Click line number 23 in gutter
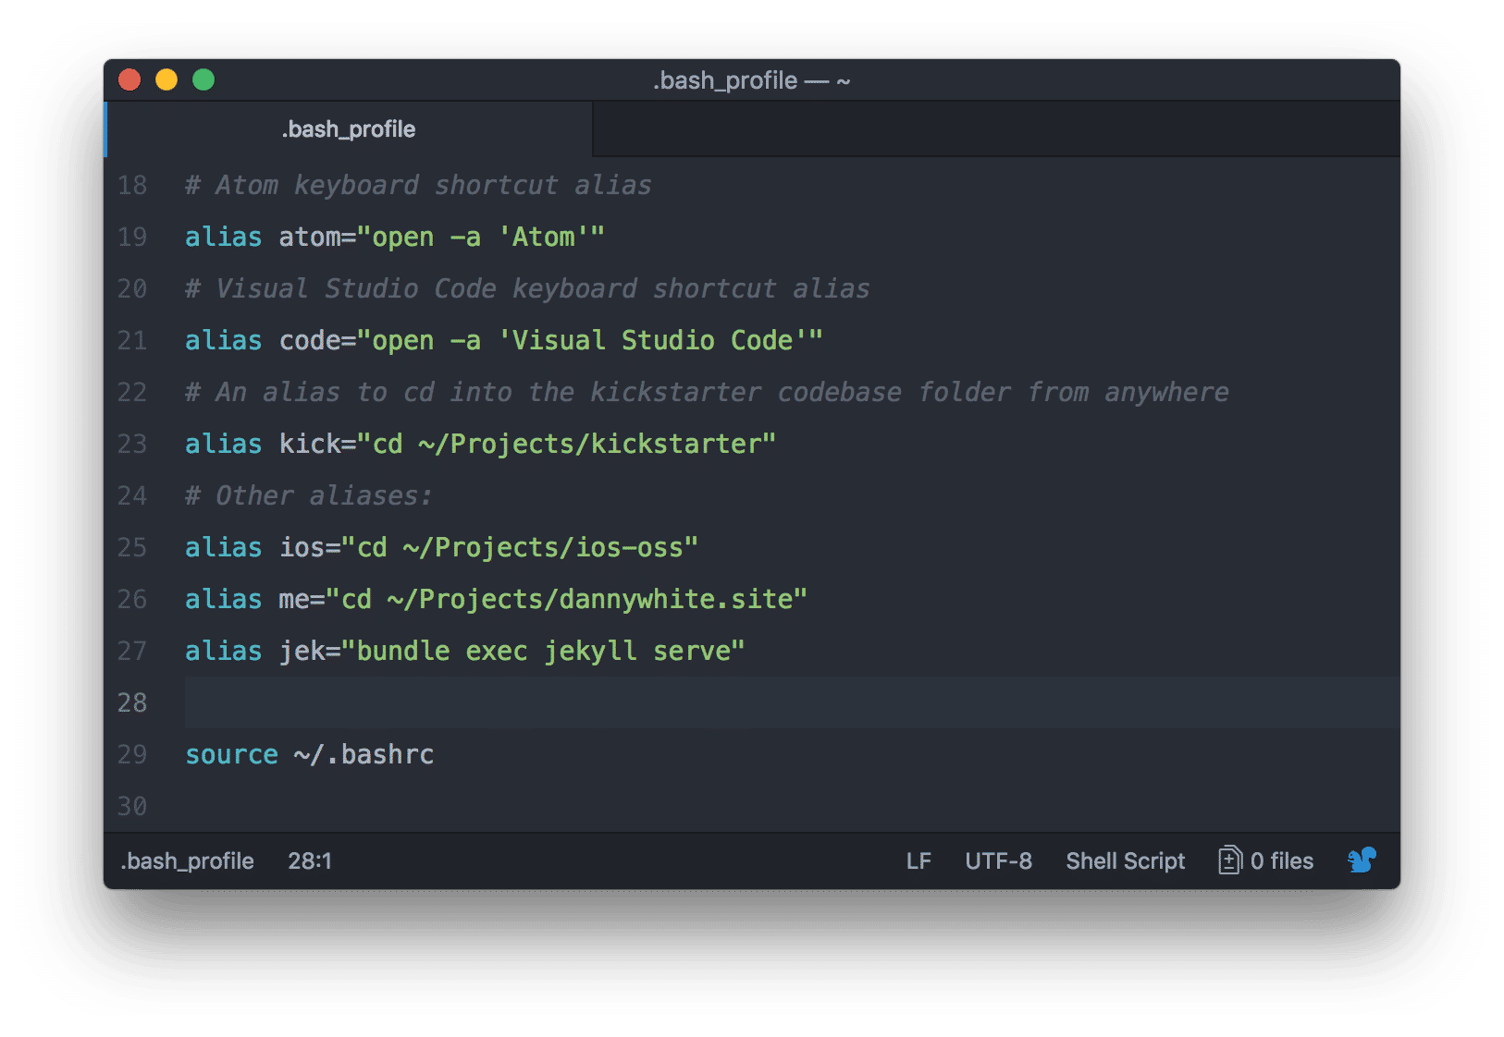Image resolution: width=1504 pixels, height=1037 pixels. click(132, 445)
